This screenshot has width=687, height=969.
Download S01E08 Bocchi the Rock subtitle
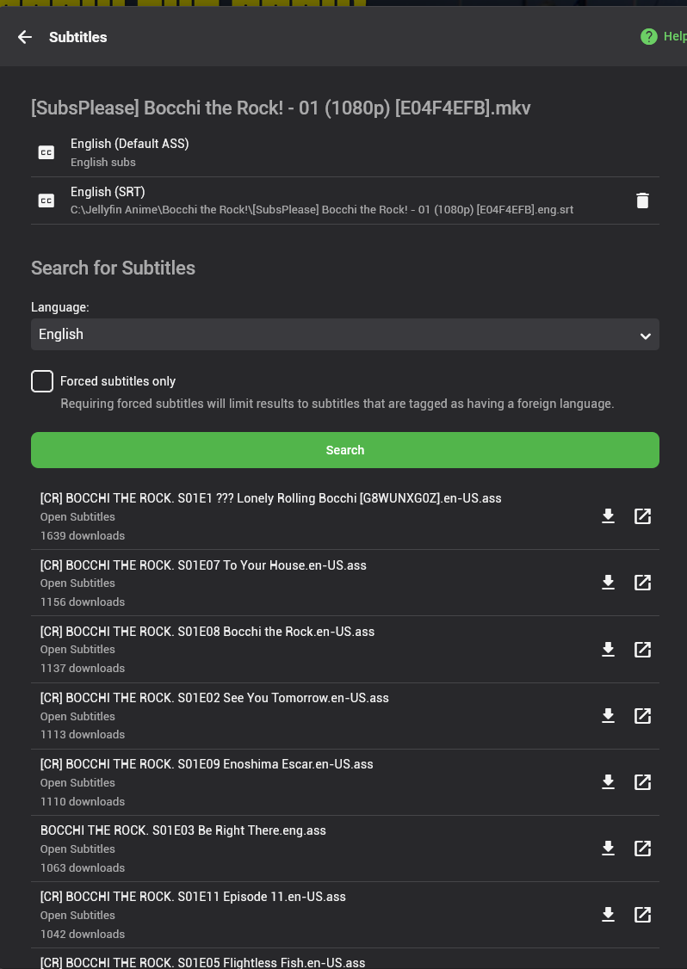pyautogui.click(x=608, y=649)
